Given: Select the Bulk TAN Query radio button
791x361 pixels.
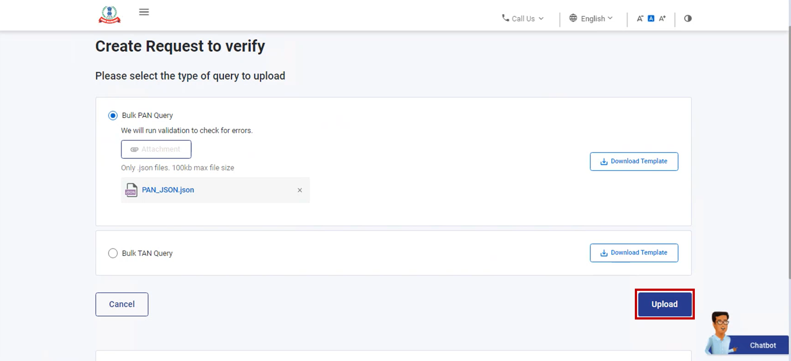Looking at the screenshot, I should click(113, 253).
